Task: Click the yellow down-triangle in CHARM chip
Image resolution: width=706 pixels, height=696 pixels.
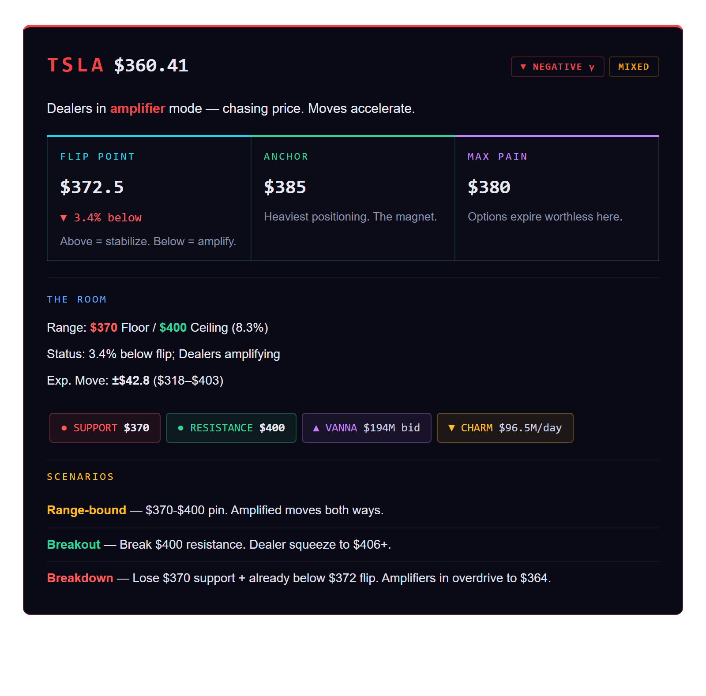Action: click(x=451, y=428)
